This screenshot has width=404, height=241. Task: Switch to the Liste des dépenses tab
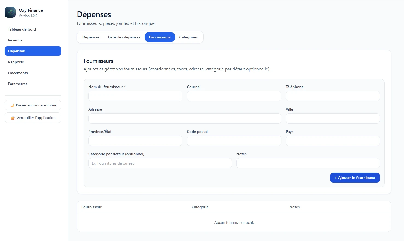(124, 37)
